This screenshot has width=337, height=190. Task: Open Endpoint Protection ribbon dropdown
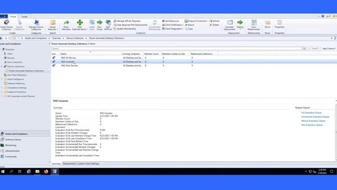point(196,21)
